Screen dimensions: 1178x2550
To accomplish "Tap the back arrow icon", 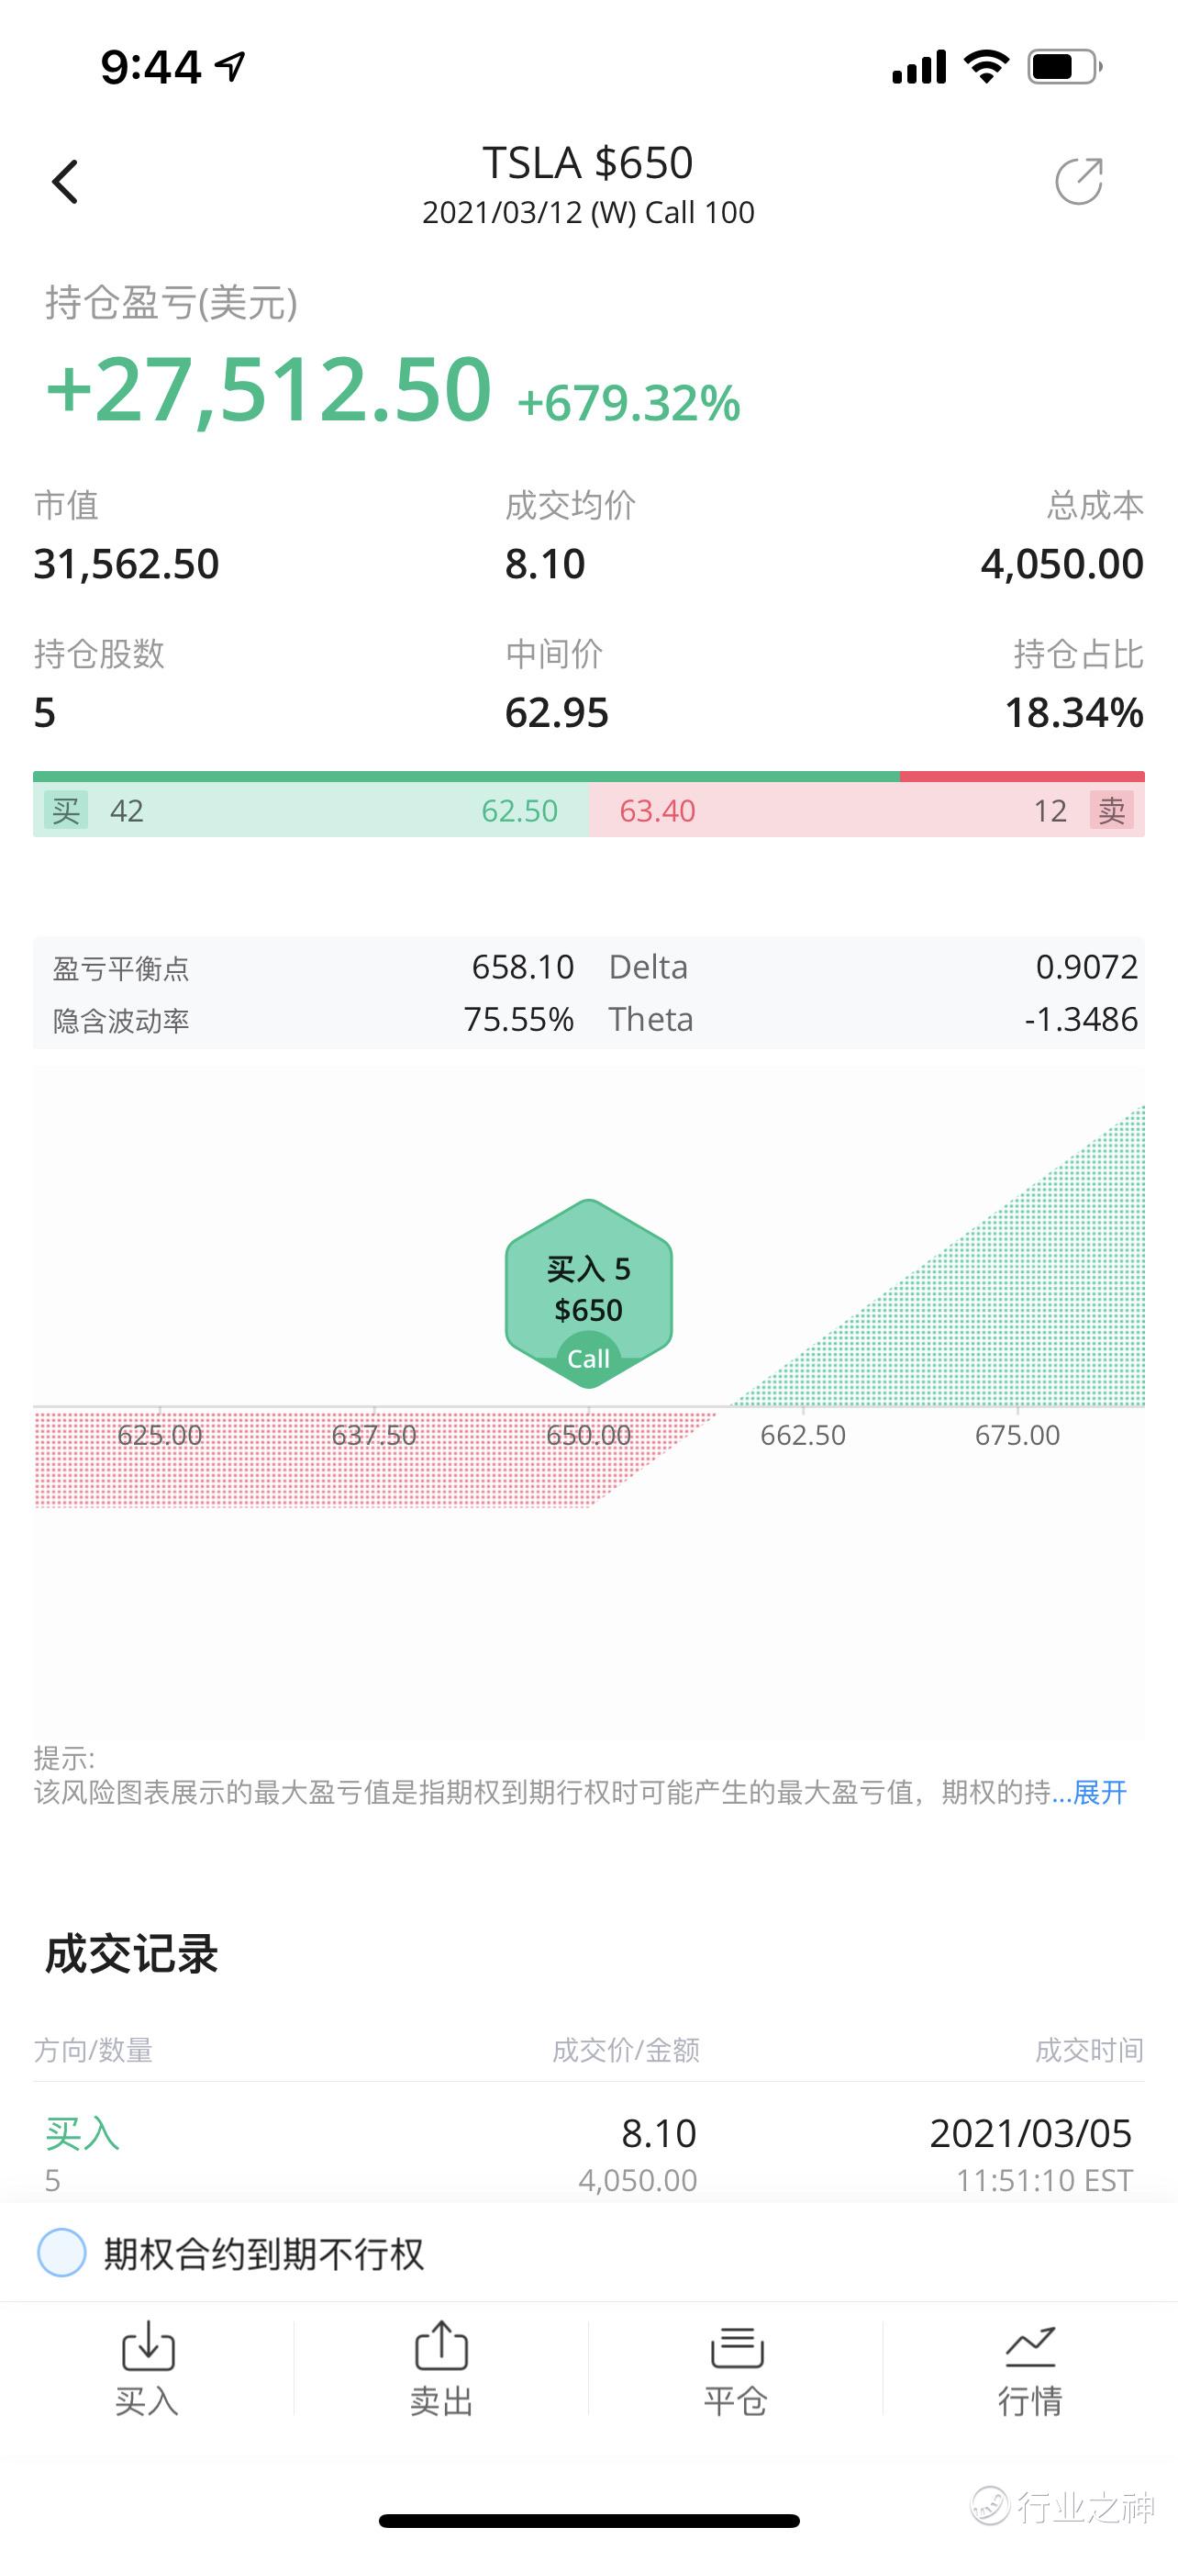I will pyautogui.click(x=65, y=182).
